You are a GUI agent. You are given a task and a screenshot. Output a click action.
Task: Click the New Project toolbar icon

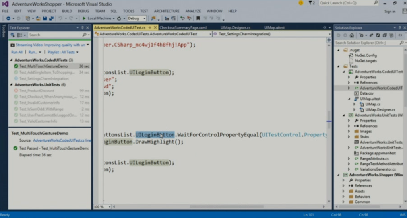click(x=28, y=18)
